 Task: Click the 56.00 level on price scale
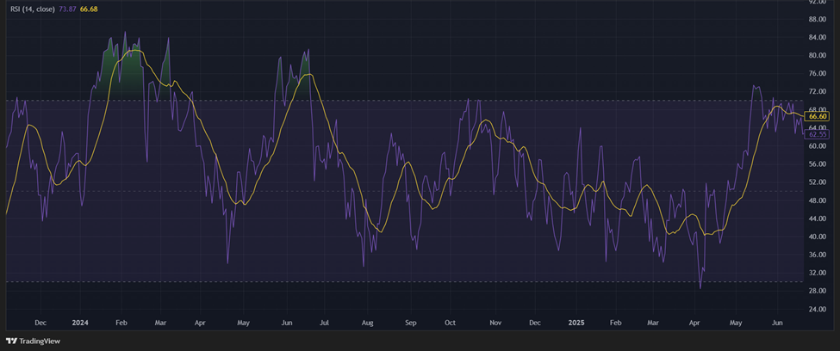point(817,164)
